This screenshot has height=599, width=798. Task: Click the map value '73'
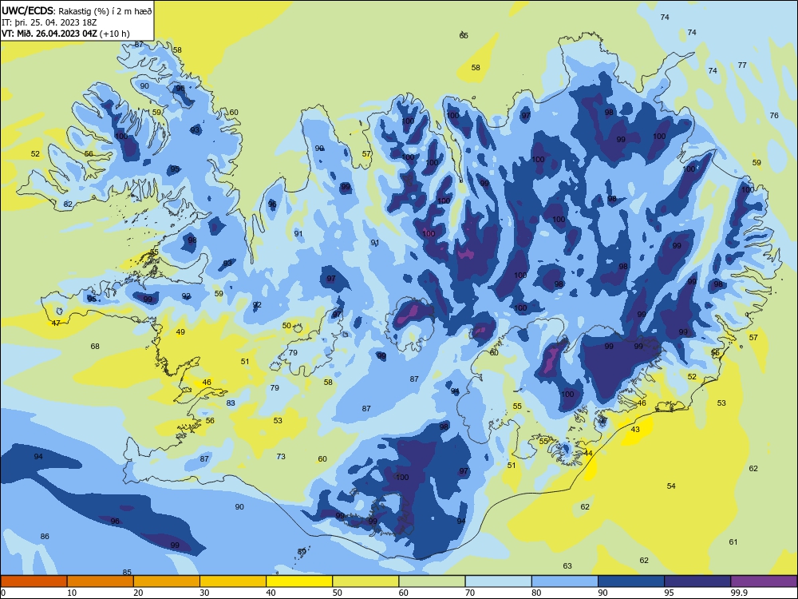tap(281, 456)
